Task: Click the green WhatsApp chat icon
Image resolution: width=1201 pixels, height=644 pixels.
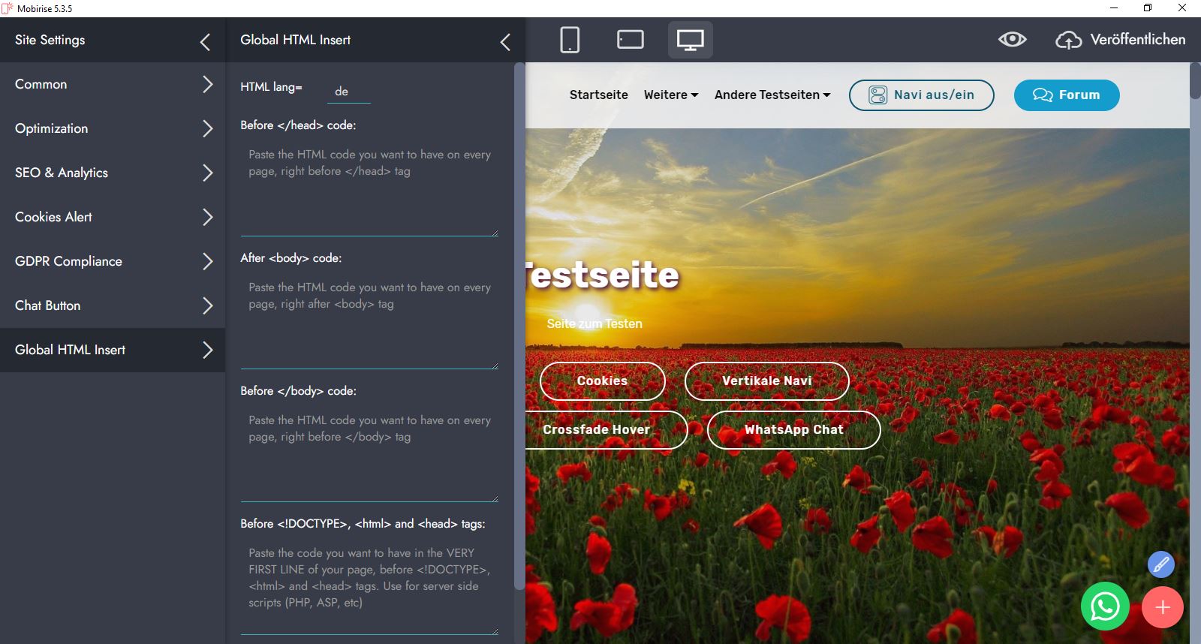Action: [x=1105, y=606]
